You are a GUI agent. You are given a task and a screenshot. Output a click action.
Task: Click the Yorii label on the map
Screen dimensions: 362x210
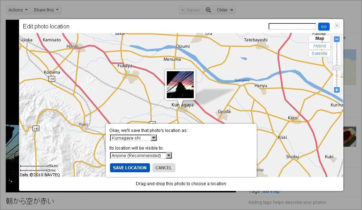pos(83,124)
